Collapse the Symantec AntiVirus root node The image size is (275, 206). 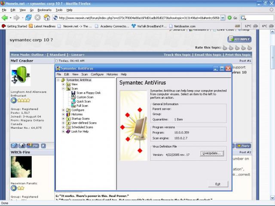[58, 80]
